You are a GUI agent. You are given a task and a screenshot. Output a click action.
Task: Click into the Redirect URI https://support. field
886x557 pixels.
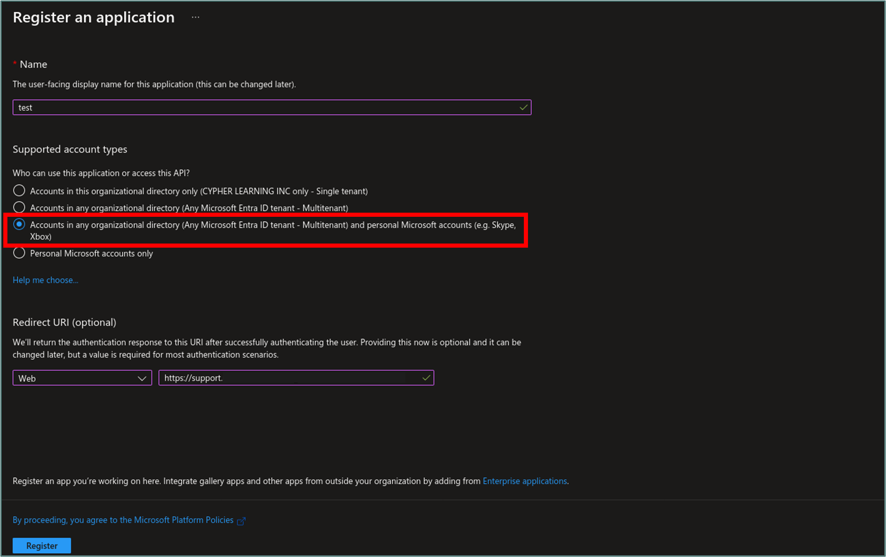click(x=288, y=378)
